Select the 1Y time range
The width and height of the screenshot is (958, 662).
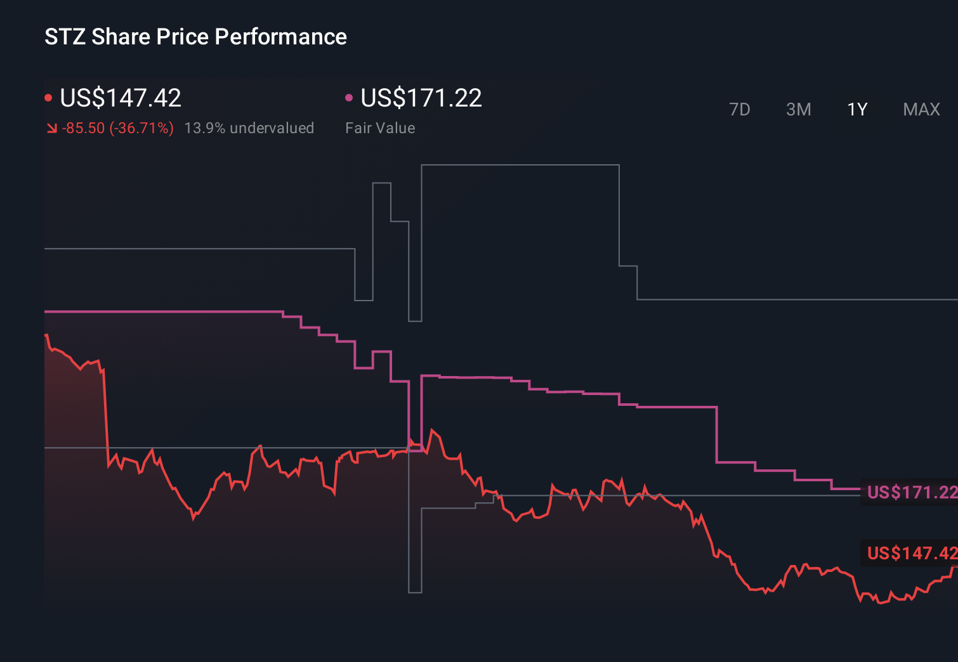pyautogui.click(x=857, y=110)
